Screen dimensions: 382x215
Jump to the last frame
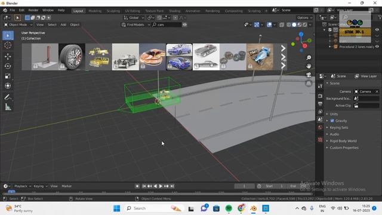[172, 186]
